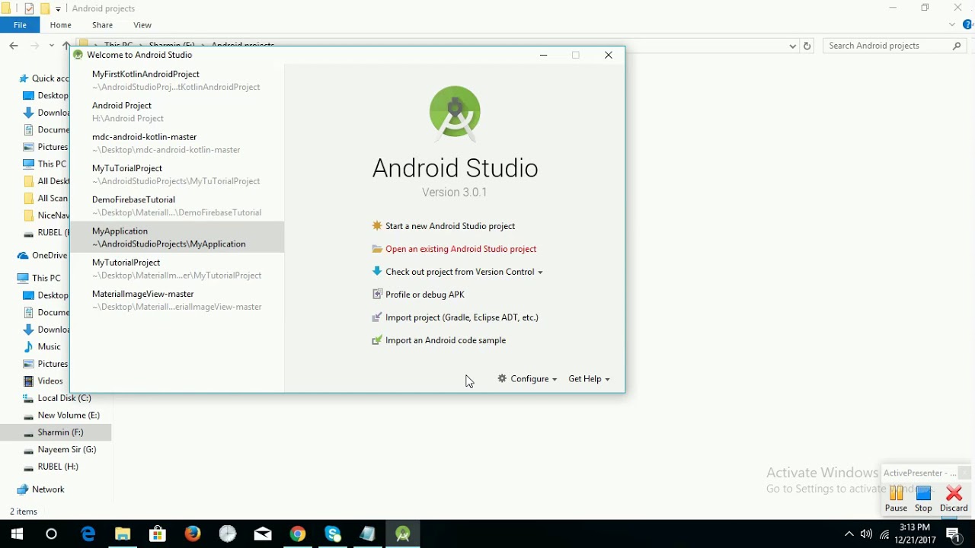Open recent locations dropdown in Explorer

click(x=52, y=46)
